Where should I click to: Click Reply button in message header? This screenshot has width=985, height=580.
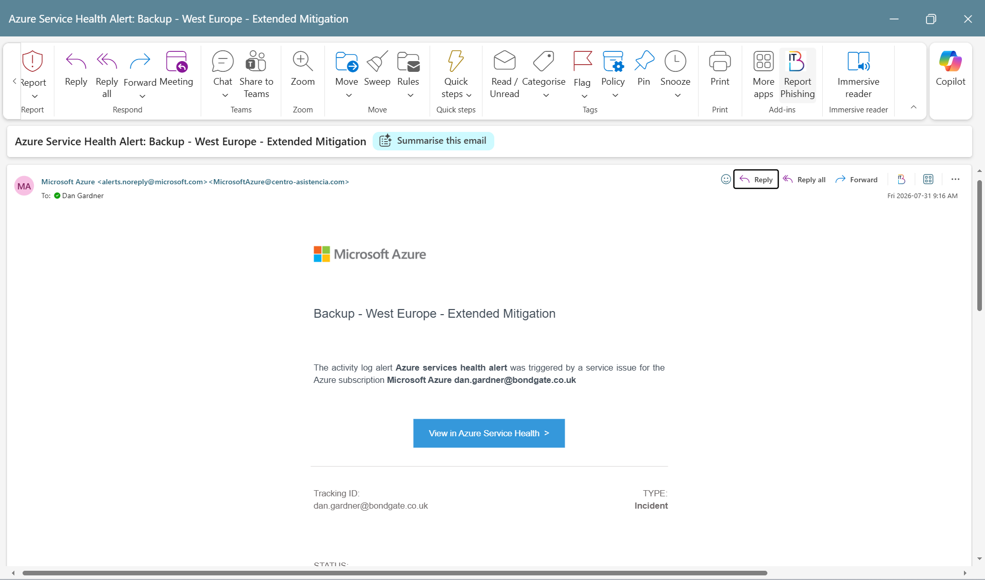pyautogui.click(x=756, y=179)
